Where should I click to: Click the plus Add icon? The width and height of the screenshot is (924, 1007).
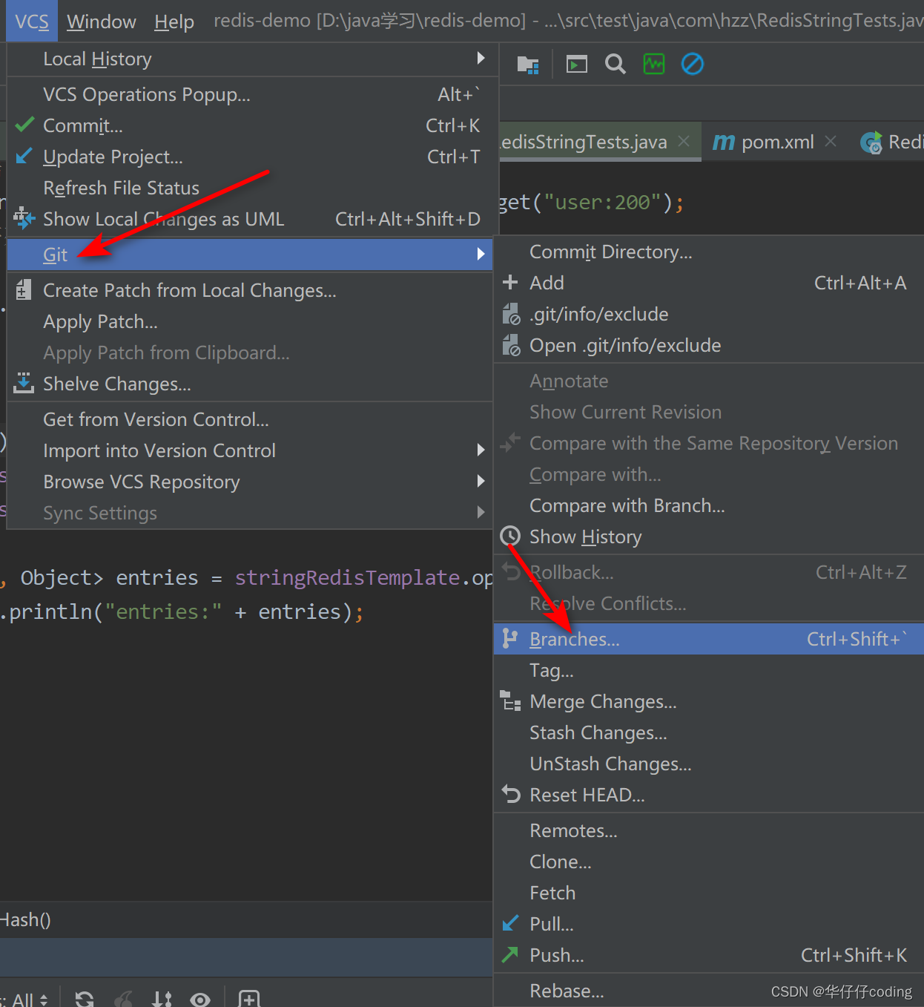[510, 282]
